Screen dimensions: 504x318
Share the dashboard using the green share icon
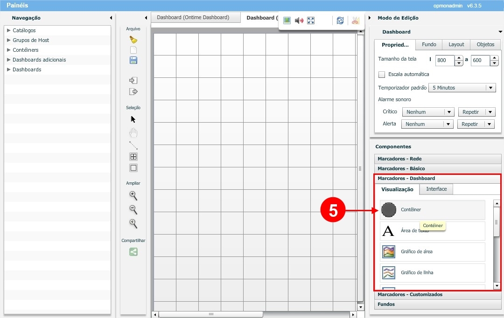pos(133,252)
